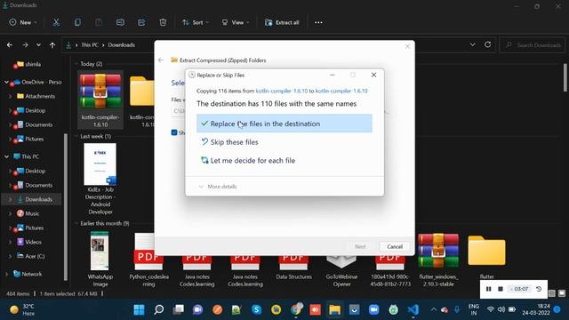Collapse OneDrive - Personal tree node

(6, 83)
